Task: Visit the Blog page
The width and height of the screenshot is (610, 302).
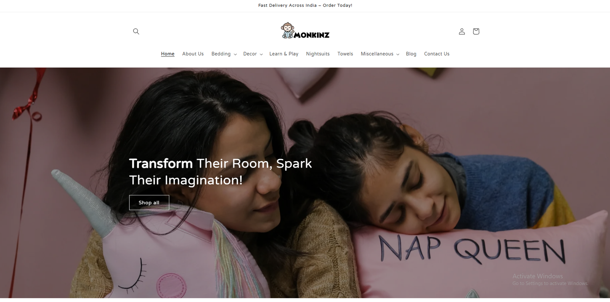Action: 411,54
